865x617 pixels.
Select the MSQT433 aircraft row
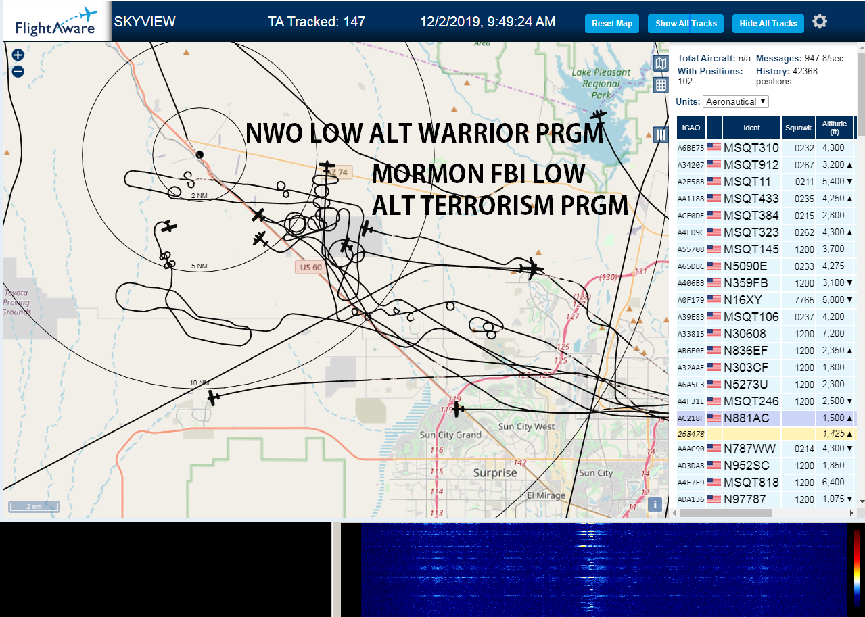point(767,198)
